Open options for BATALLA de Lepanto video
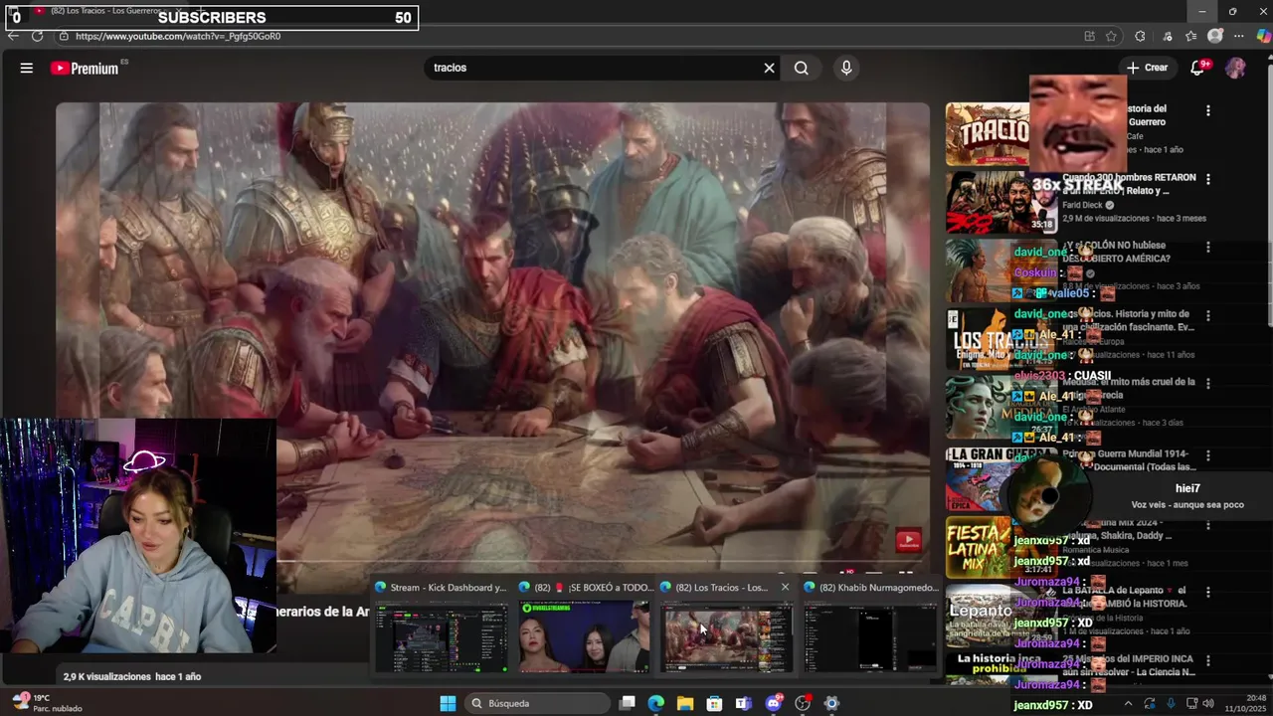Screen dimensions: 1273x716 tap(1208, 592)
